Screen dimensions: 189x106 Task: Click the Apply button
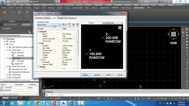[x=108, y=75]
